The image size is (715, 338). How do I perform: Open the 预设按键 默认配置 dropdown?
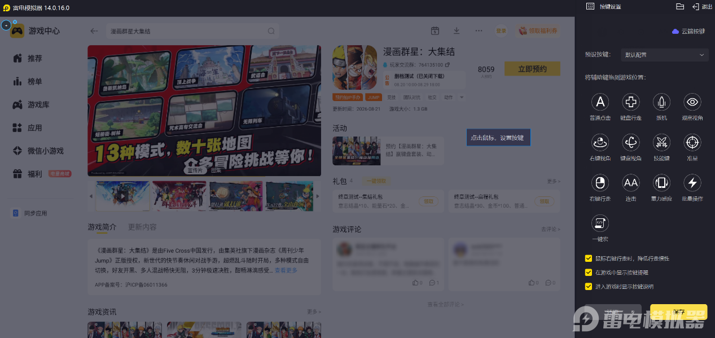click(664, 55)
